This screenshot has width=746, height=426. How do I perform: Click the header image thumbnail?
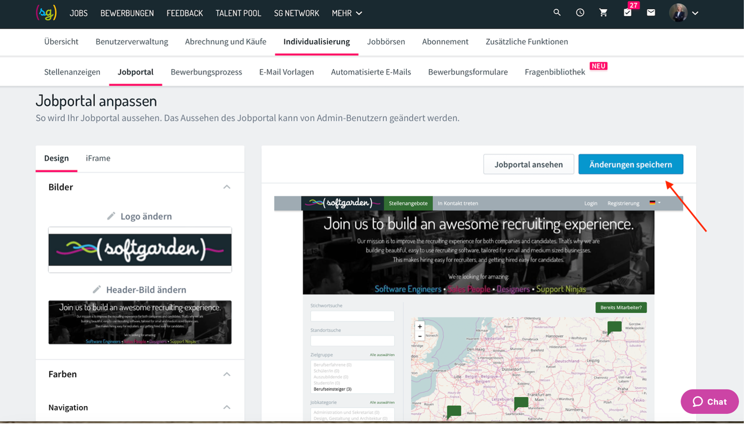pyautogui.click(x=141, y=324)
